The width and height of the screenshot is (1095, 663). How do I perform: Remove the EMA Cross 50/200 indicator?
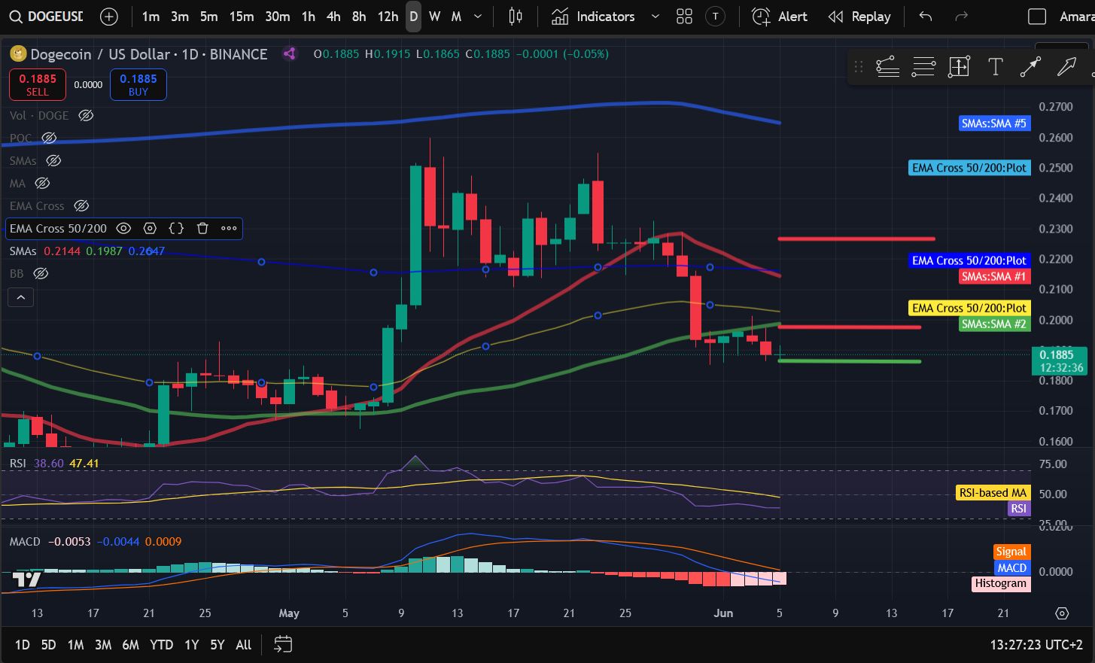click(x=202, y=228)
